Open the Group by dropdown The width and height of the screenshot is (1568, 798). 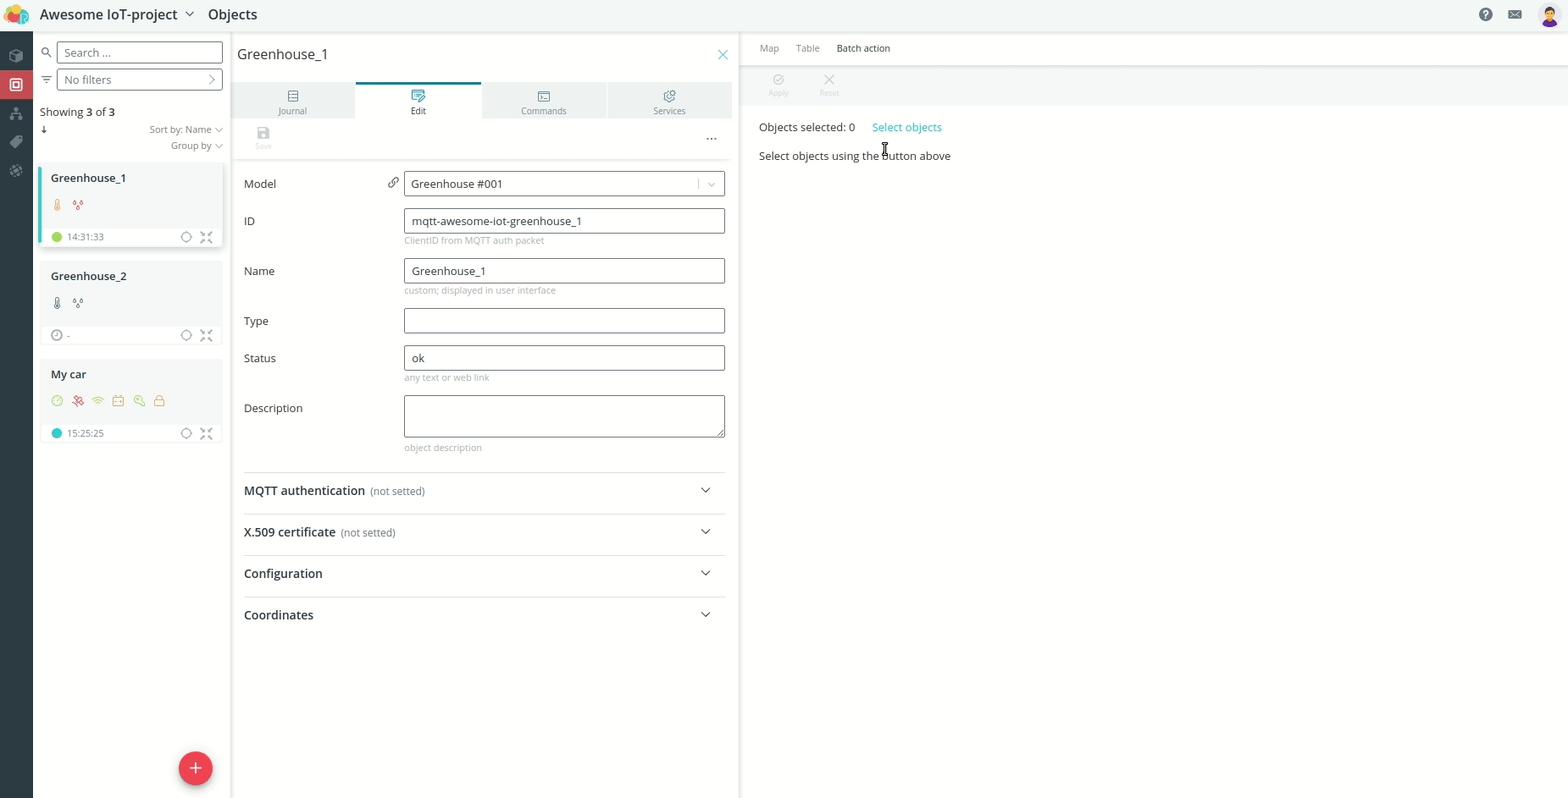[197, 146]
